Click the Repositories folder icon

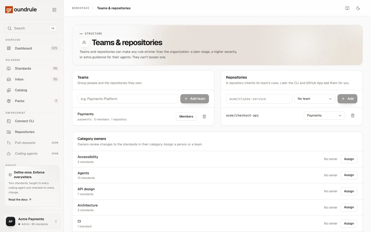9,132
